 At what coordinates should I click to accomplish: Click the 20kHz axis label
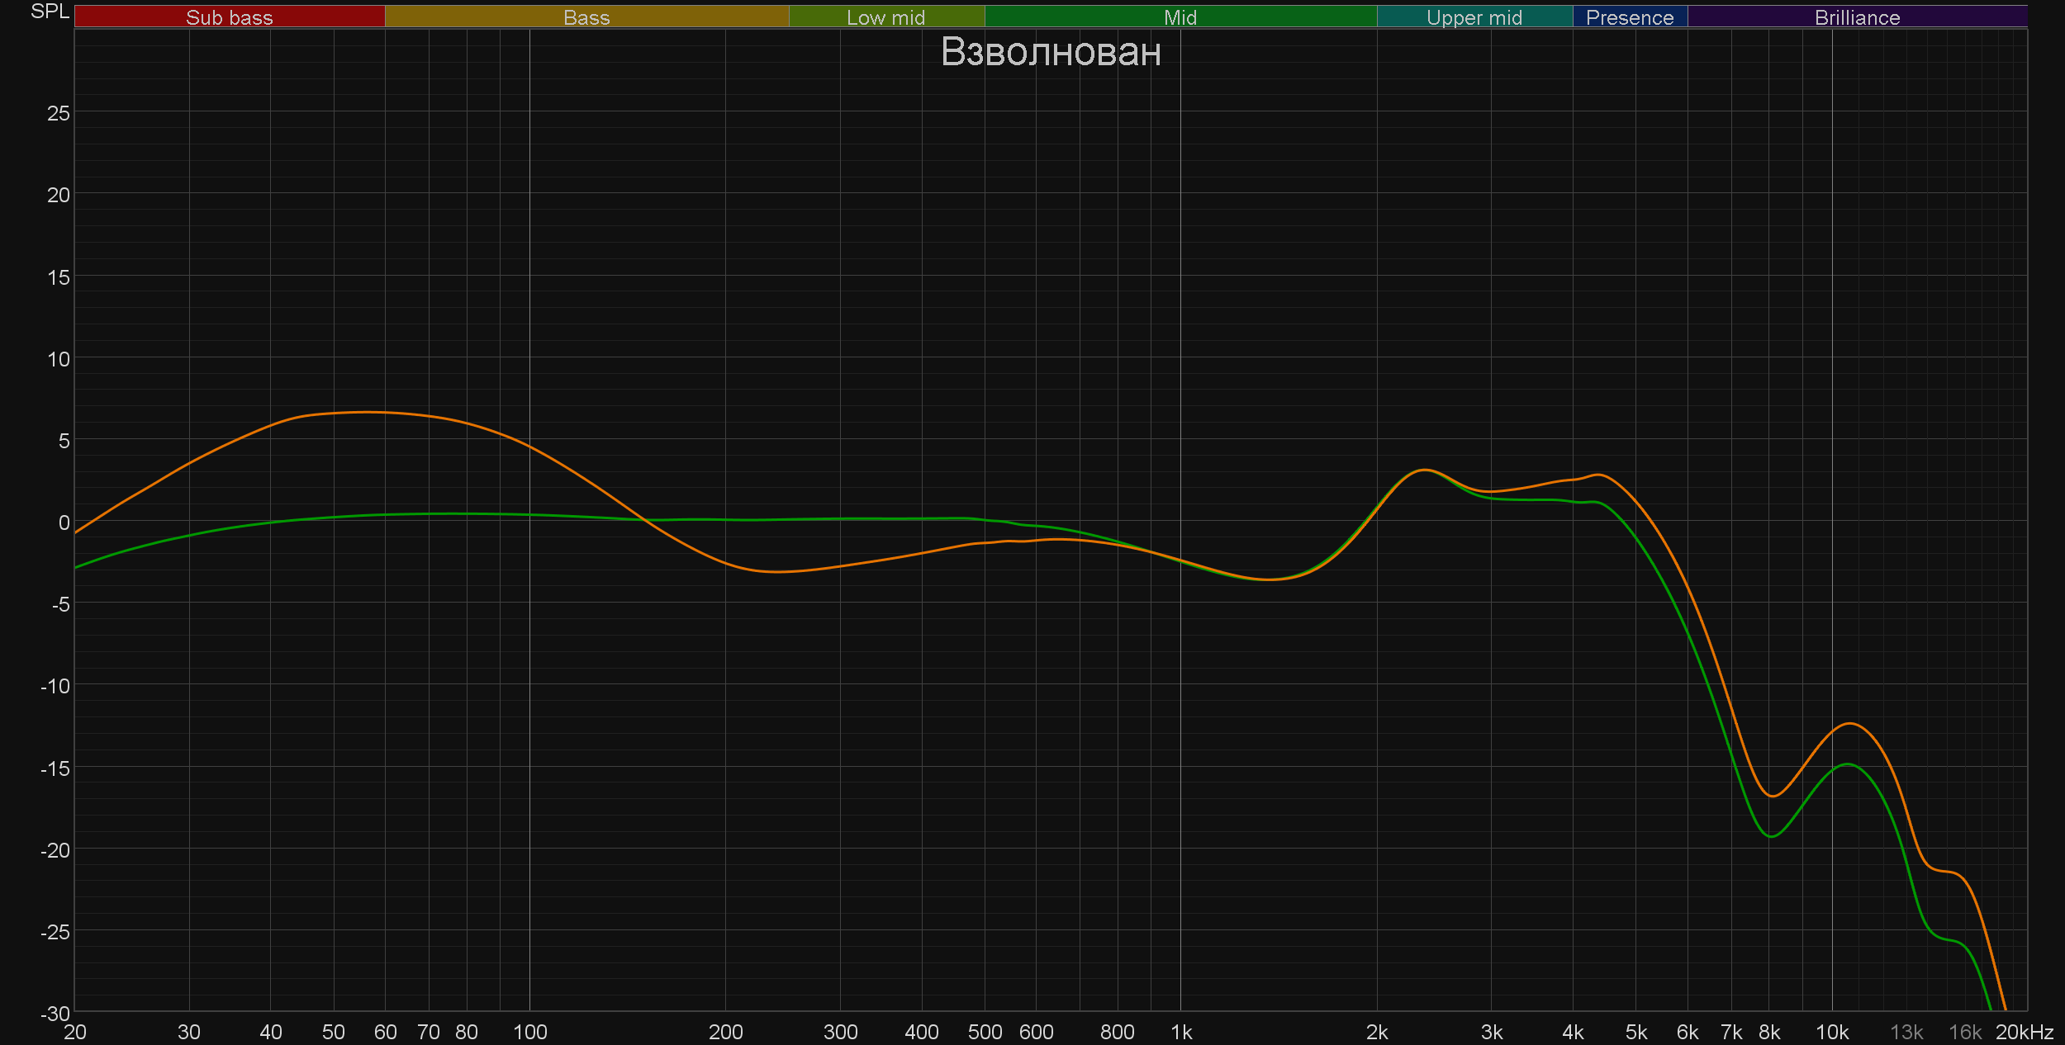tap(2024, 1032)
